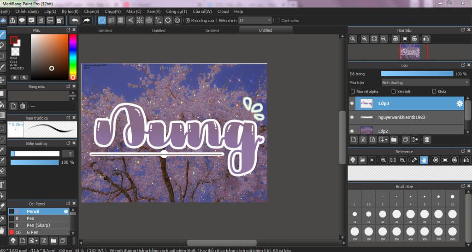Image resolution: width=472 pixels, height=252 pixels.
Task: Undock the Màu color panel
Action: 68,30
